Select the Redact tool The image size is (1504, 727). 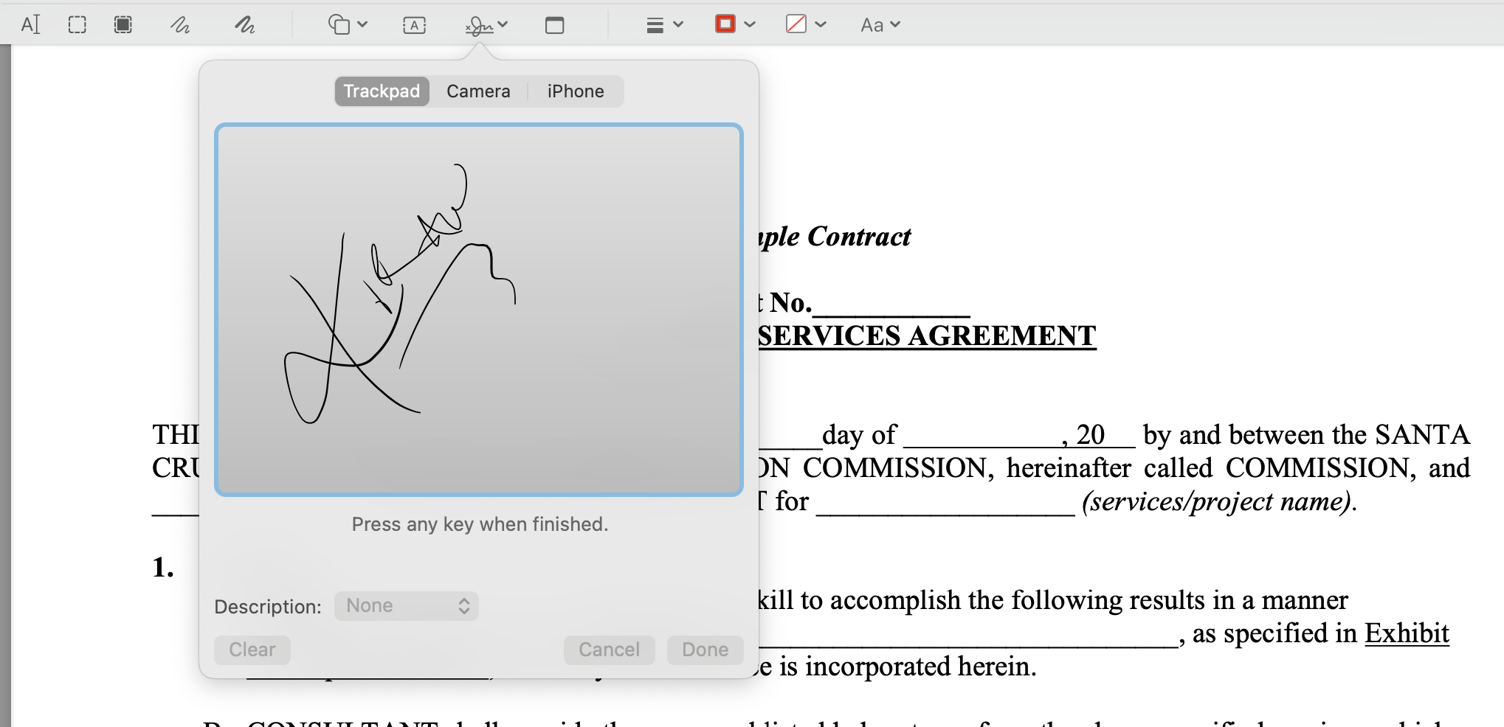pyautogui.click(x=123, y=24)
